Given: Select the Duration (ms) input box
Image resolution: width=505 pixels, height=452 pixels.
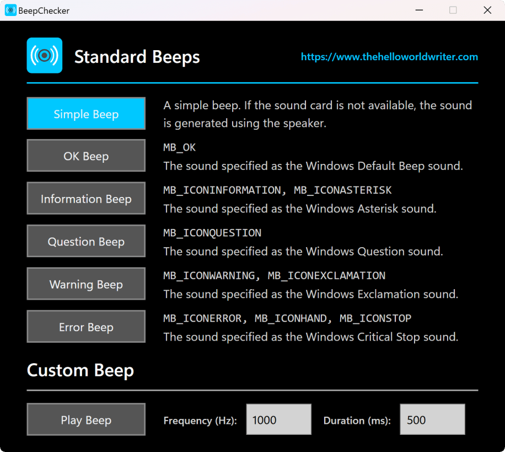Looking at the screenshot, I should [x=432, y=420].
